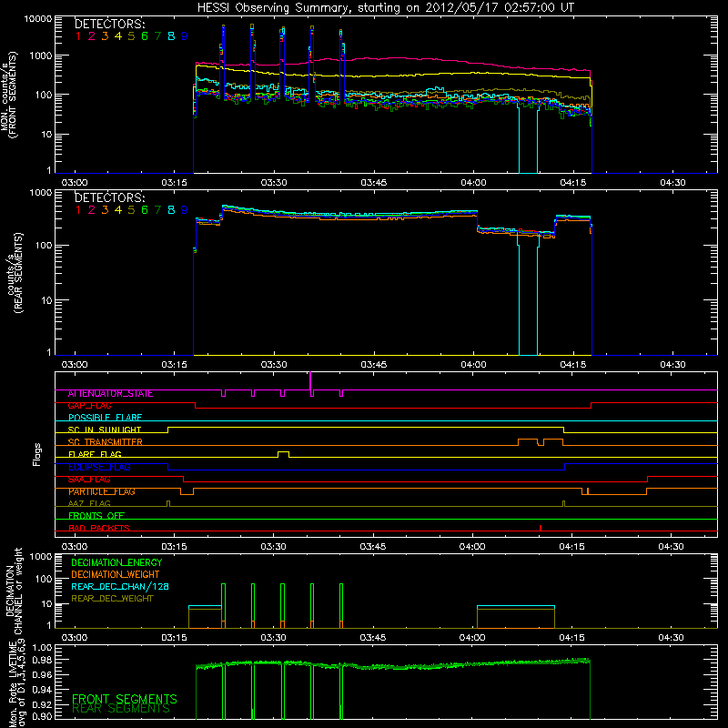Select dark green detector 7 in the front segments legend

point(157,36)
